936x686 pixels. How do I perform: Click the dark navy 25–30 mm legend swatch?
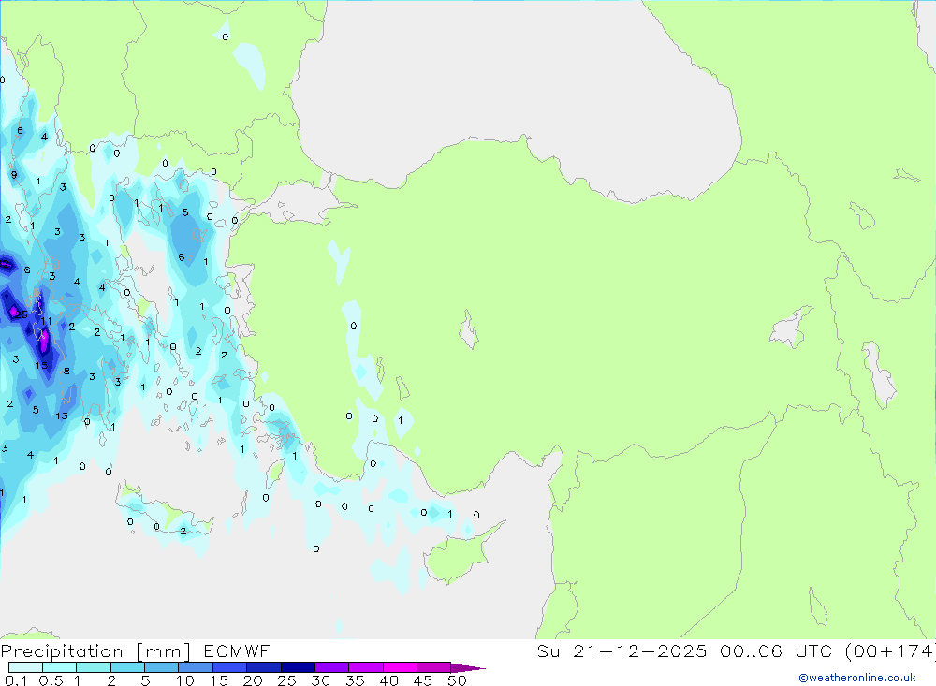(x=298, y=667)
